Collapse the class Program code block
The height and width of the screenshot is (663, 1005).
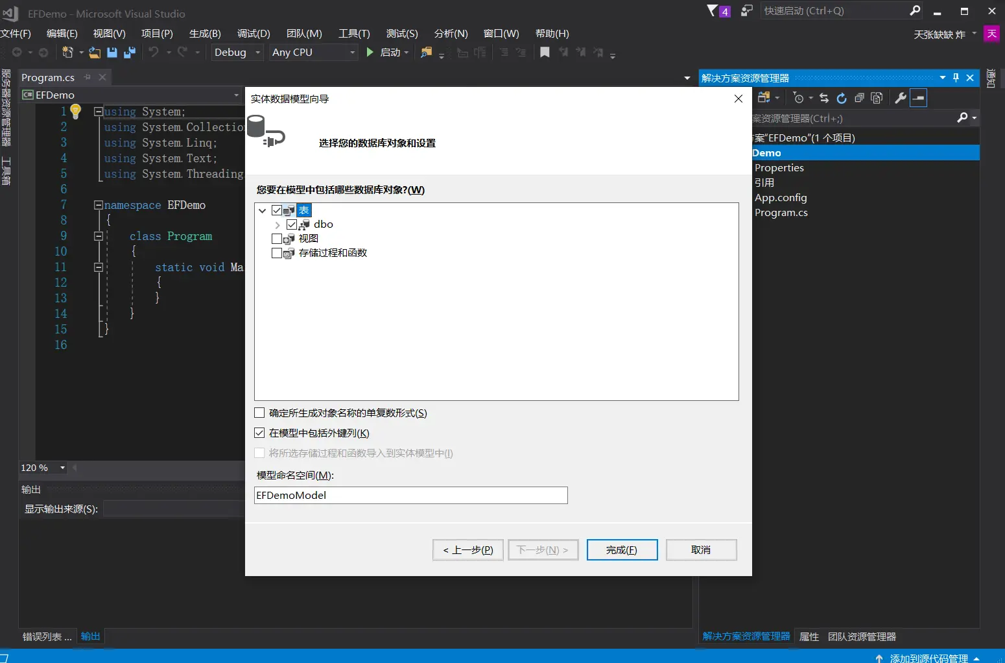pos(99,236)
